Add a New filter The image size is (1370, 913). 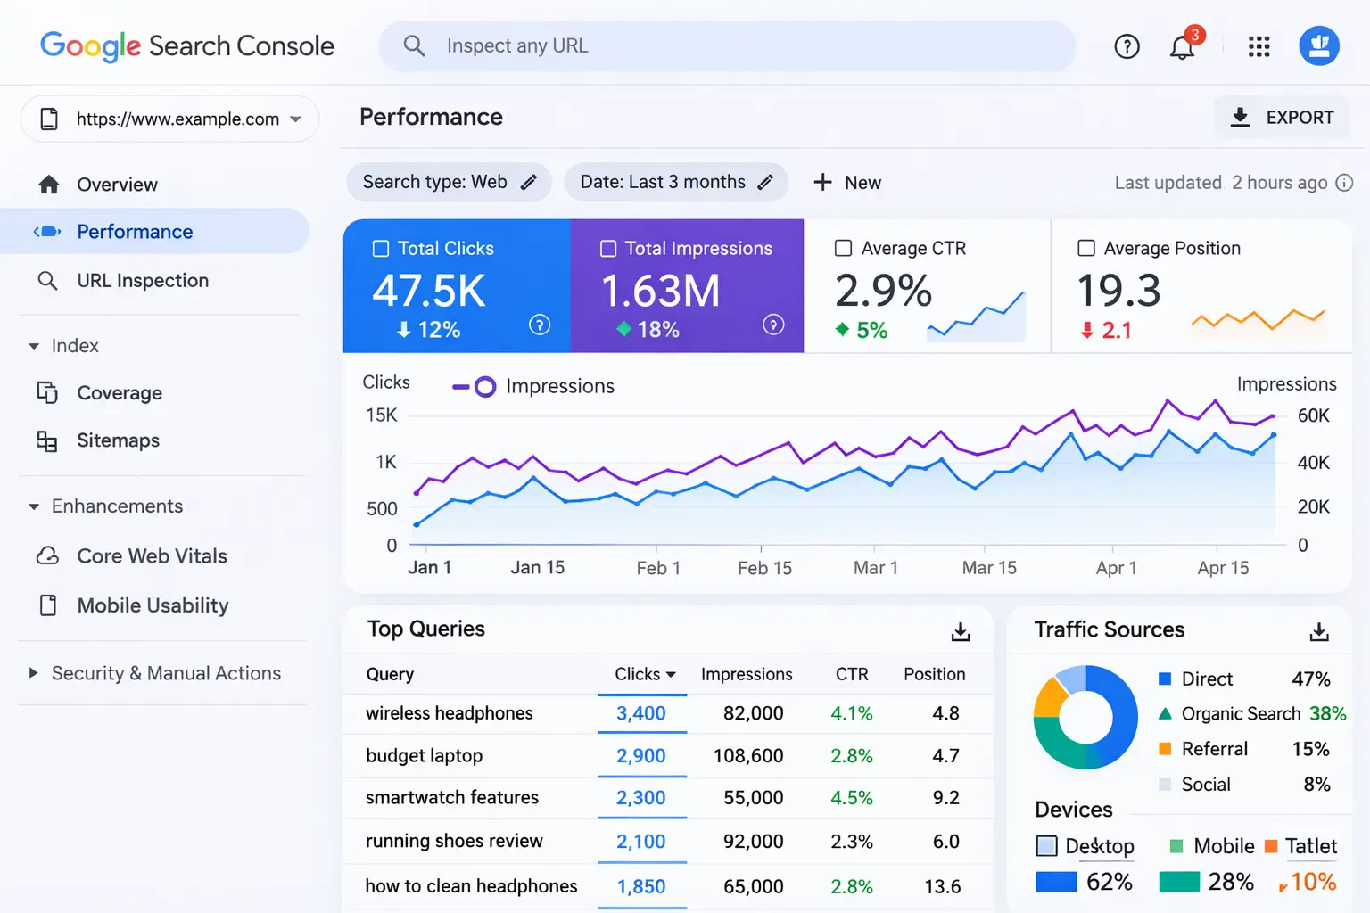(x=847, y=183)
